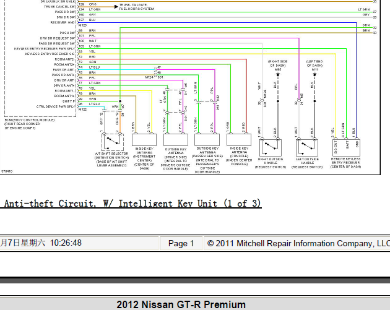Viewport: 390px width, 310px height.
Task: Click the RIGHT OUTSIDE HANDLE caption
Action: tap(271, 163)
